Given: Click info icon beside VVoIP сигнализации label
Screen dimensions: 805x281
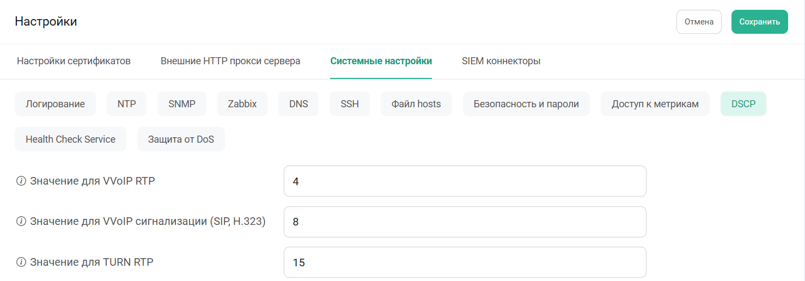Looking at the screenshot, I should tap(21, 222).
